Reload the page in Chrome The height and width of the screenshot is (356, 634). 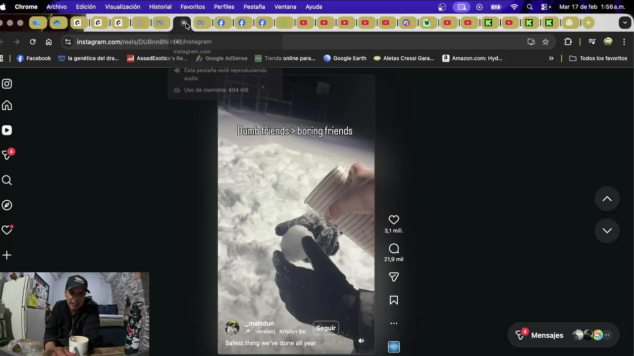[33, 42]
